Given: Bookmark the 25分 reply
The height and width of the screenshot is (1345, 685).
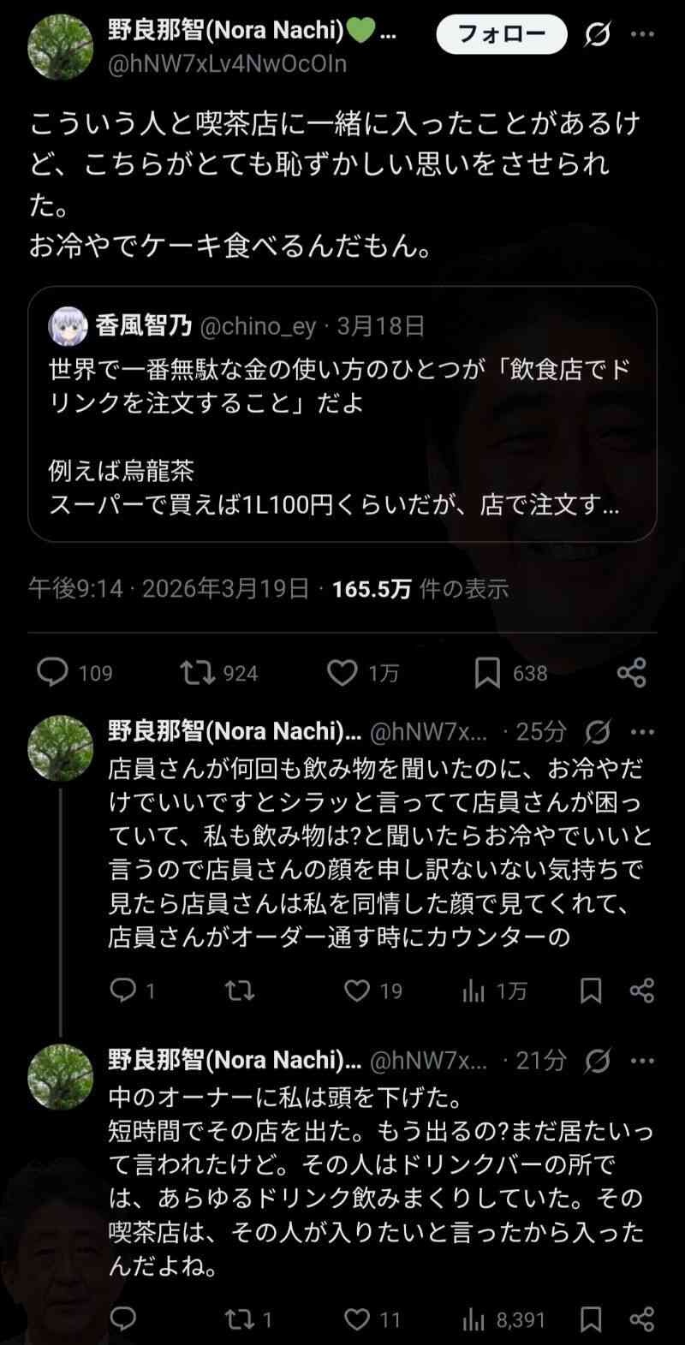Looking at the screenshot, I should click(591, 991).
